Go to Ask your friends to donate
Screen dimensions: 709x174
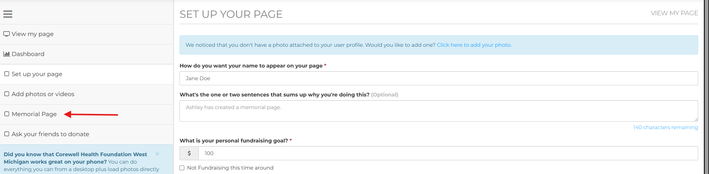point(50,134)
